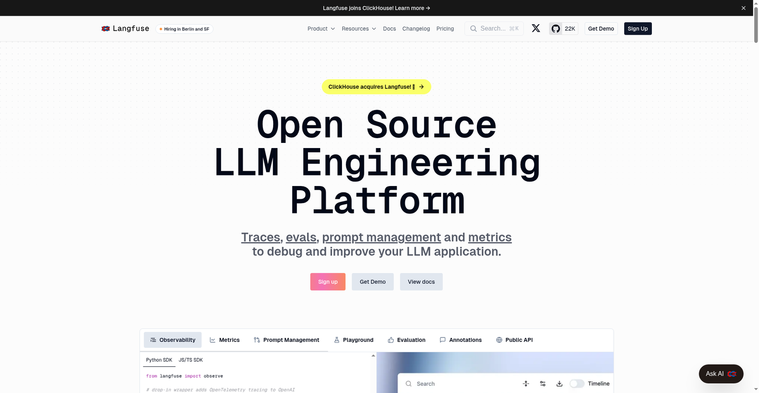Image resolution: width=759 pixels, height=393 pixels.
Task: Toggle the Timeline switch
Action: pos(577,384)
